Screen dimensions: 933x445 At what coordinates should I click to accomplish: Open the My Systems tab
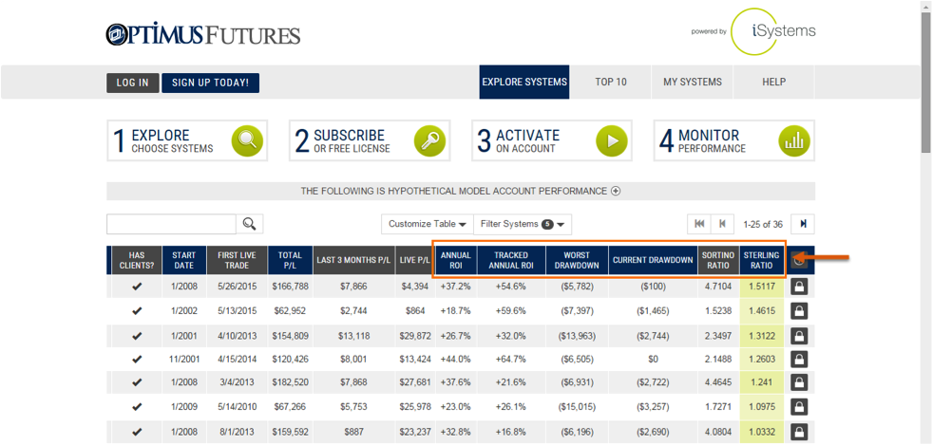(x=692, y=83)
